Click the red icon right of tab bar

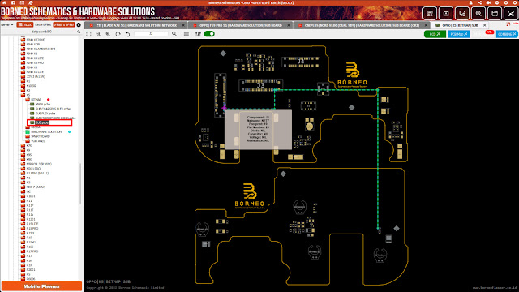(x=508, y=25)
